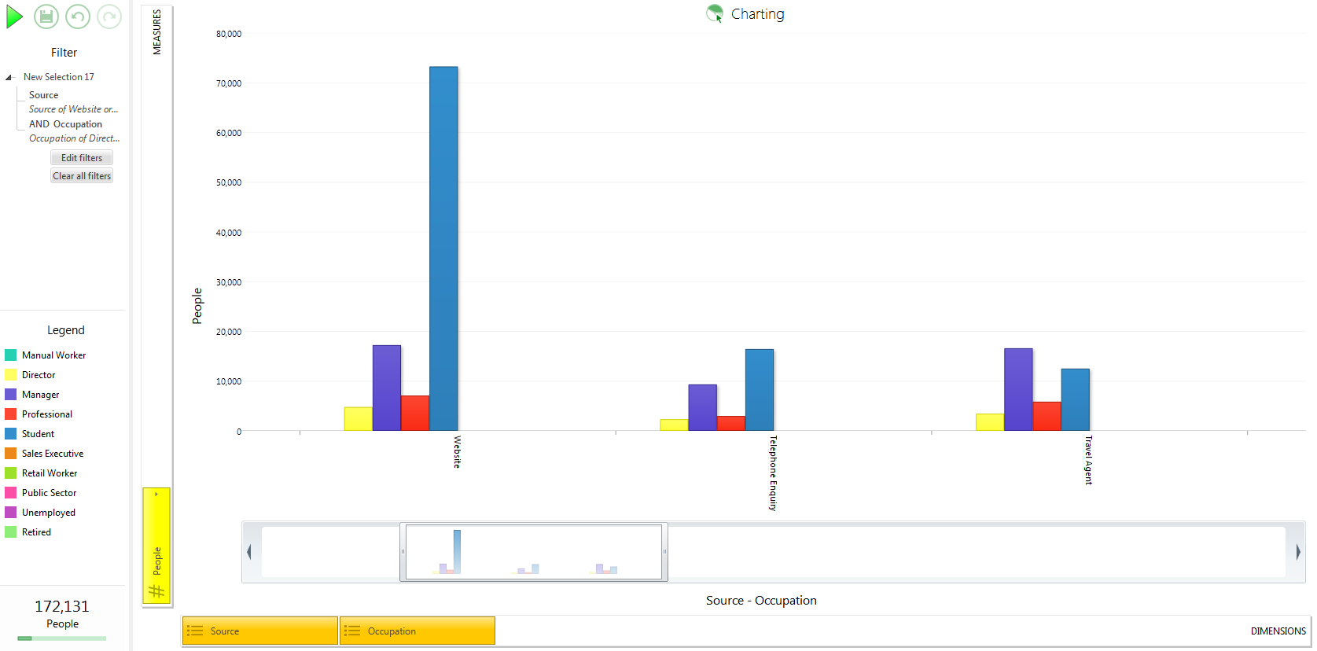Click Clear all filters
Screen dimensions: 1317x651
[x=82, y=176]
